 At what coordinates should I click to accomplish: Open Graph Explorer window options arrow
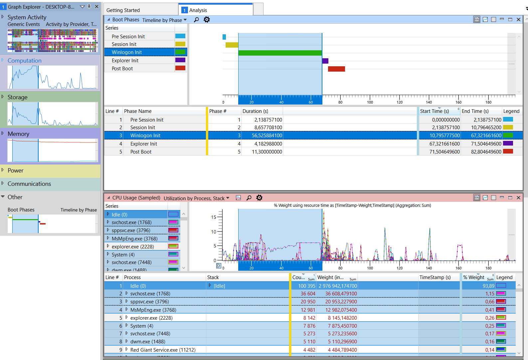point(82,7)
